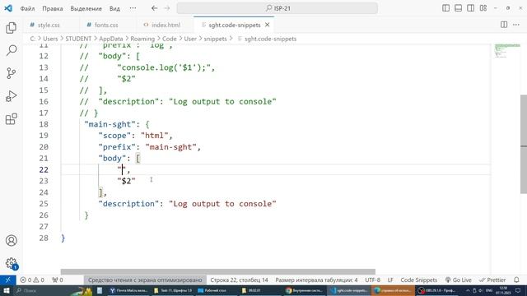527x296 pixels.
Task: Click the horizontal scrollbar of the editor
Action: 217,271
